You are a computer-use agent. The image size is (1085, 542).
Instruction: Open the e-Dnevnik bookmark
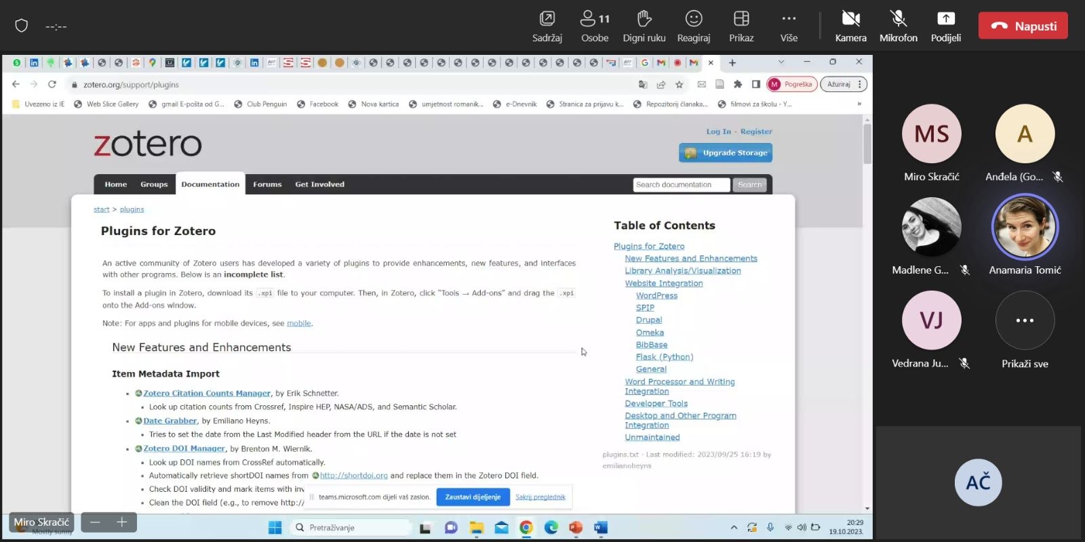515,104
